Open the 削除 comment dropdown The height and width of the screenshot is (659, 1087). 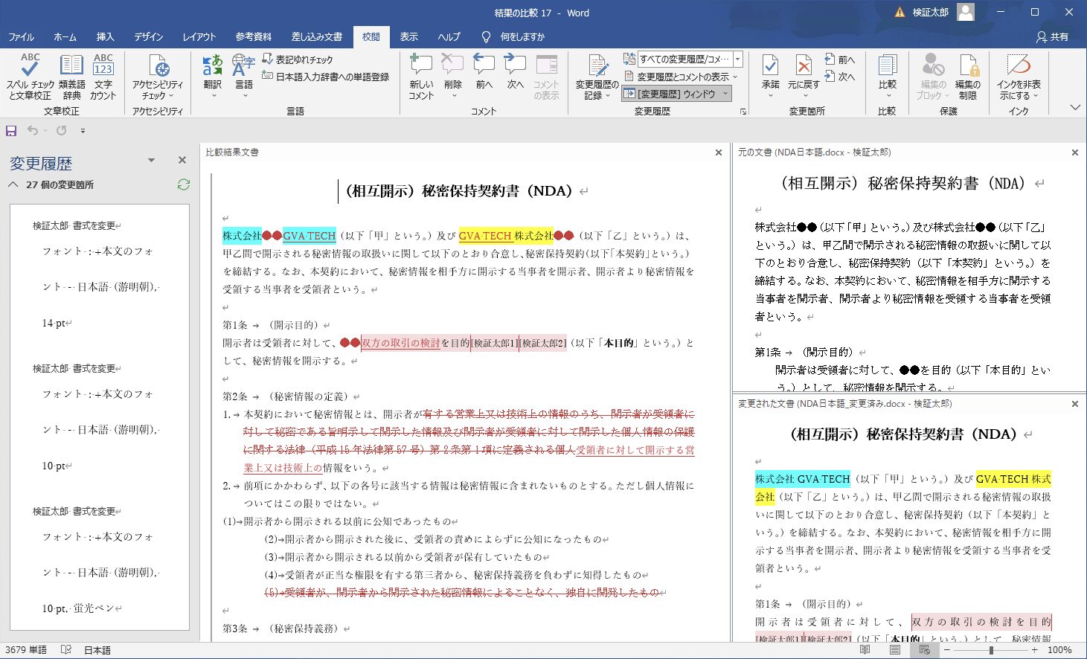coord(453,96)
